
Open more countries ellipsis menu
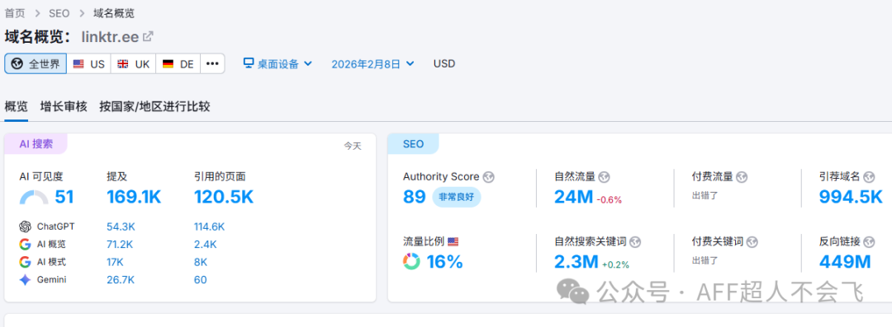coord(212,63)
